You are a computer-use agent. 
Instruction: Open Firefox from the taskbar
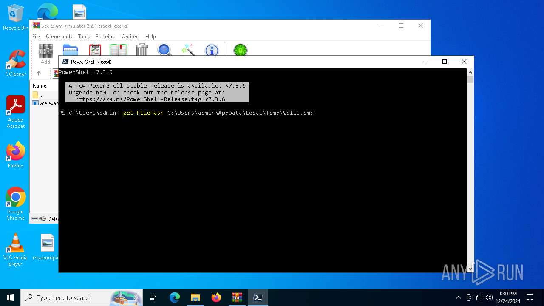coord(216,297)
